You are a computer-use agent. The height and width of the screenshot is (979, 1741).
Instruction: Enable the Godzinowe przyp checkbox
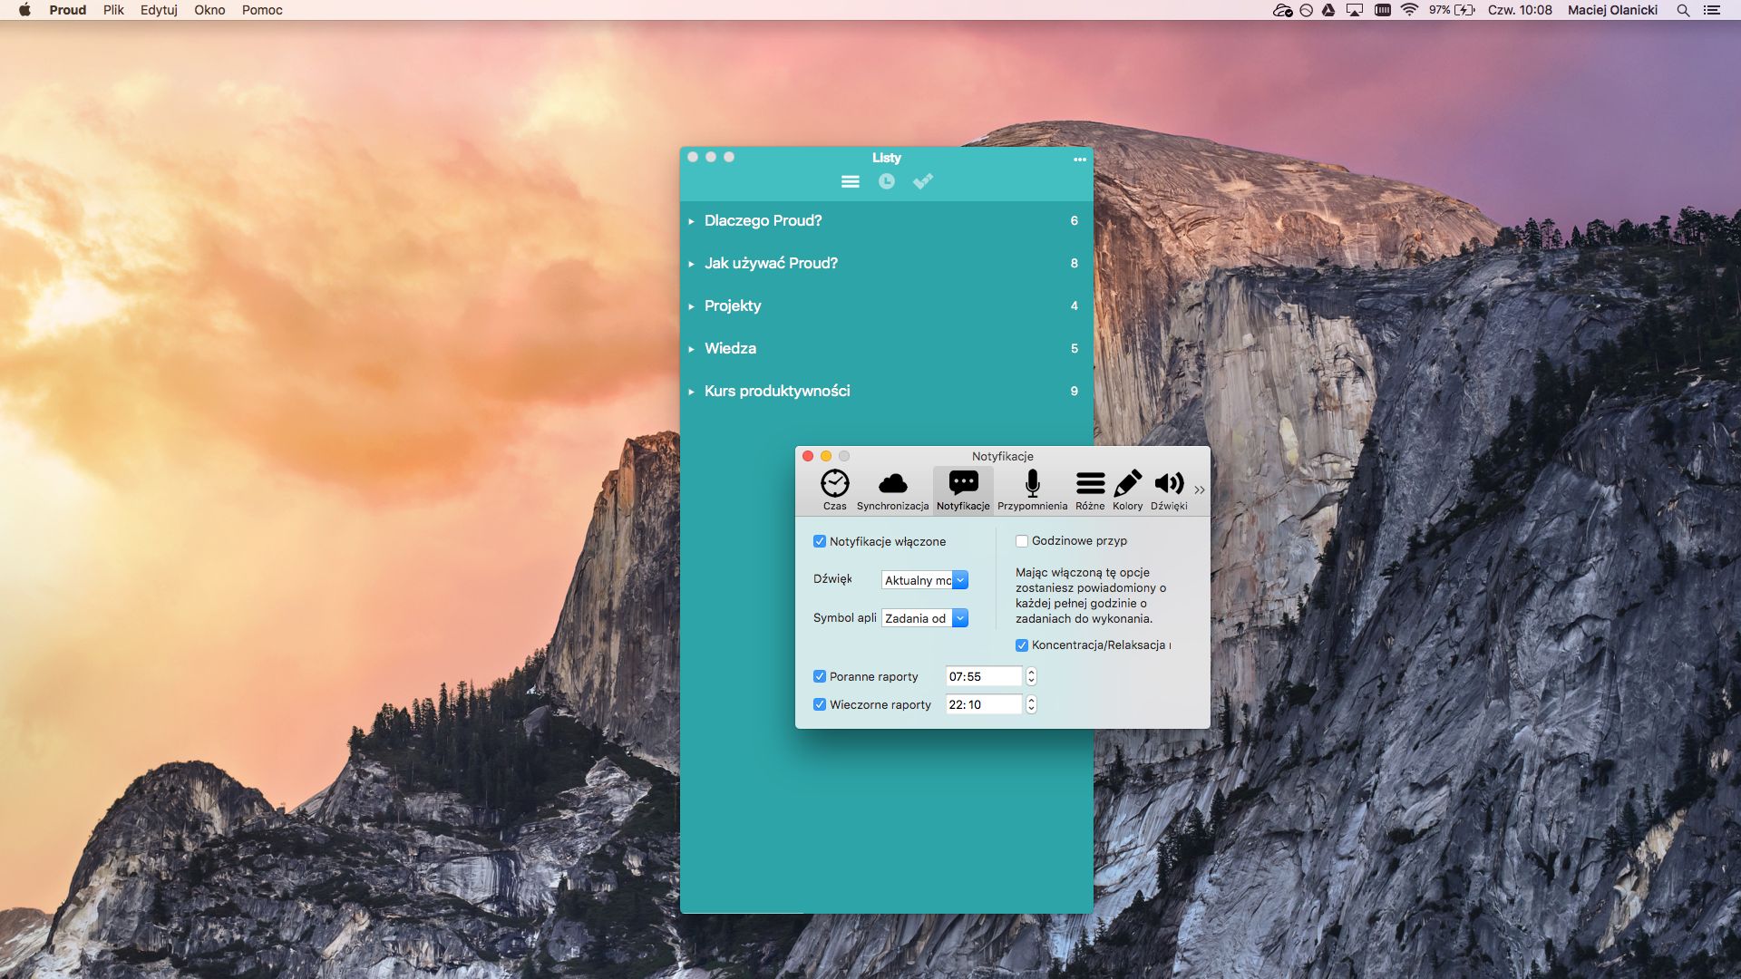pyautogui.click(x=1022, y=541)
